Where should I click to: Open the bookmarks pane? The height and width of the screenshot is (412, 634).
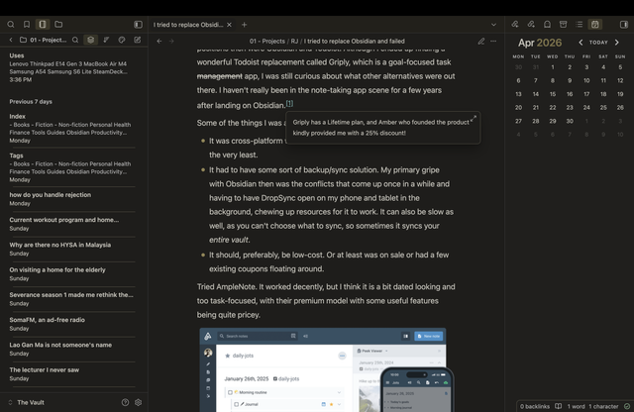(27, 25)
